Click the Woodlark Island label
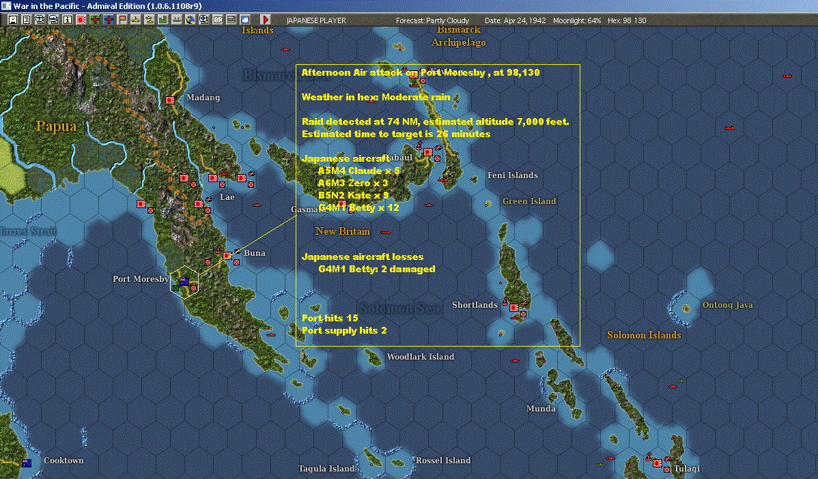The height and width of the screenshot is (479, 818). pyautogui.click(x=421, y=356)
